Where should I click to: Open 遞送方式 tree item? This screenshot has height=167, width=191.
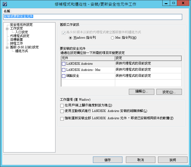point(21,51)
